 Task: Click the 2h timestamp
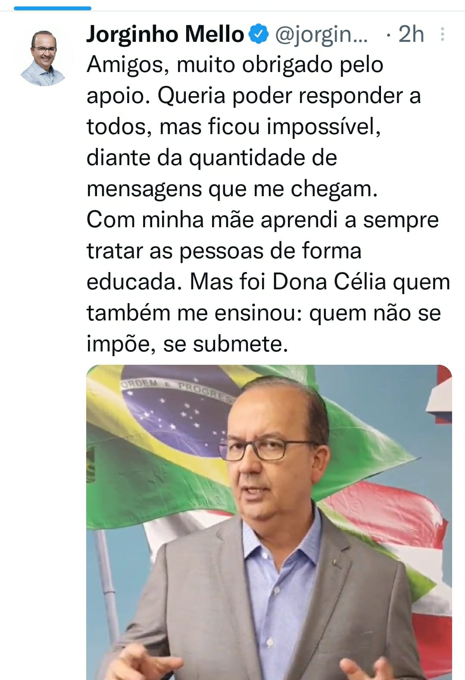pyautogui.click(x=411, y=34)
